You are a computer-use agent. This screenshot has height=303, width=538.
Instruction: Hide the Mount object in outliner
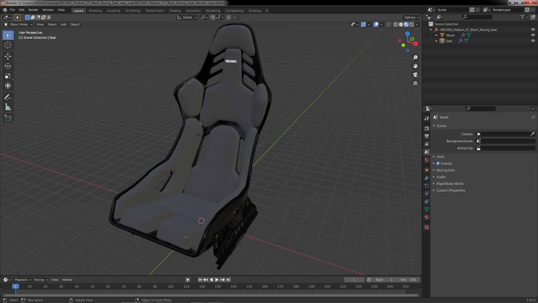pos(533,35)
